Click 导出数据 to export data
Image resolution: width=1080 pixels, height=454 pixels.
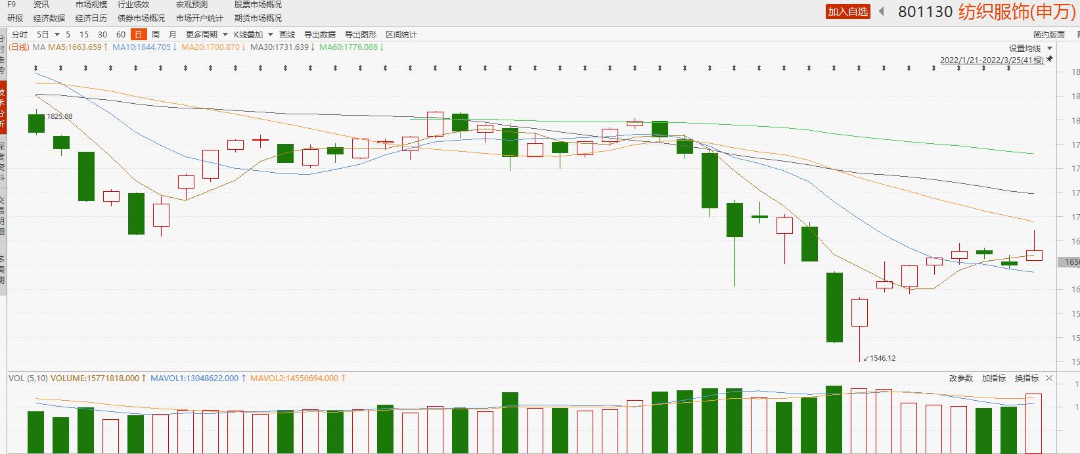[x=320, y=34]
